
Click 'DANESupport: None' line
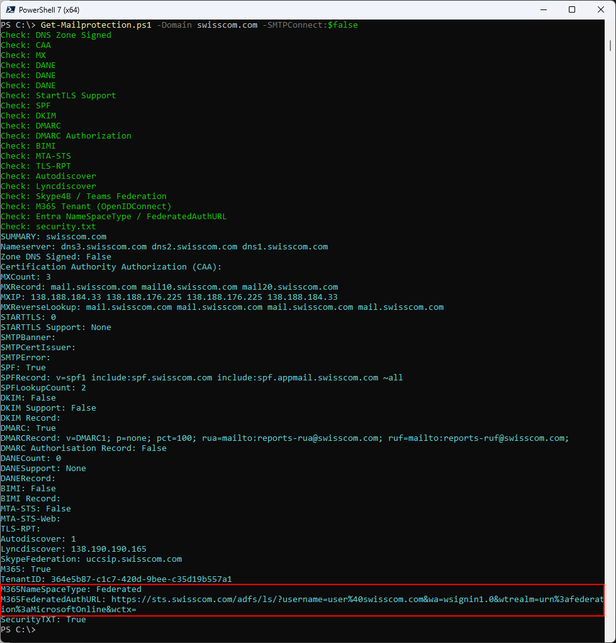click(x=43, y=469)
